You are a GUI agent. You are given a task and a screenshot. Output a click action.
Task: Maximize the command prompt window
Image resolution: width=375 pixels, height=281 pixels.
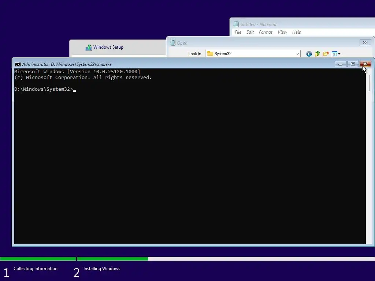coord(353,64)
